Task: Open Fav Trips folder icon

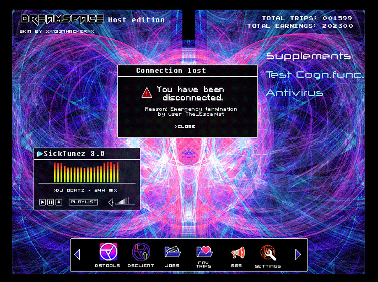Action: (x=204, y=252)
